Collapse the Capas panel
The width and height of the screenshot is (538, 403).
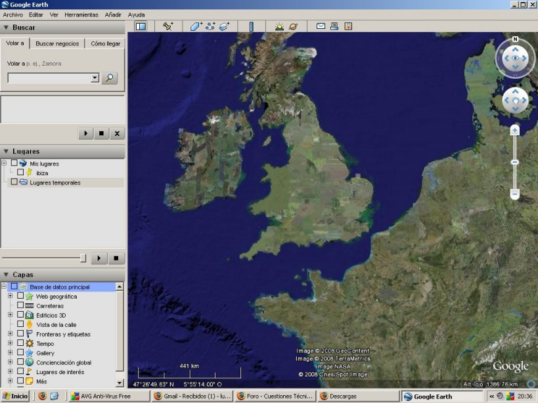pos(6,274)
